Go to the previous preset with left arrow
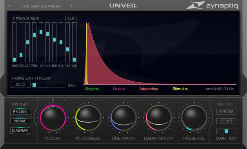The image size is (247, 149). tap(9, 5)
